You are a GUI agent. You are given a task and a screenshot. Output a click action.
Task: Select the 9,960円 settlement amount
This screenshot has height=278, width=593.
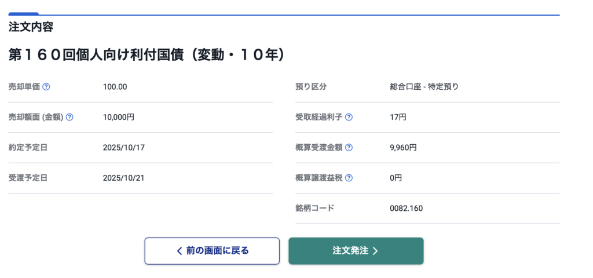coord(403,148)
